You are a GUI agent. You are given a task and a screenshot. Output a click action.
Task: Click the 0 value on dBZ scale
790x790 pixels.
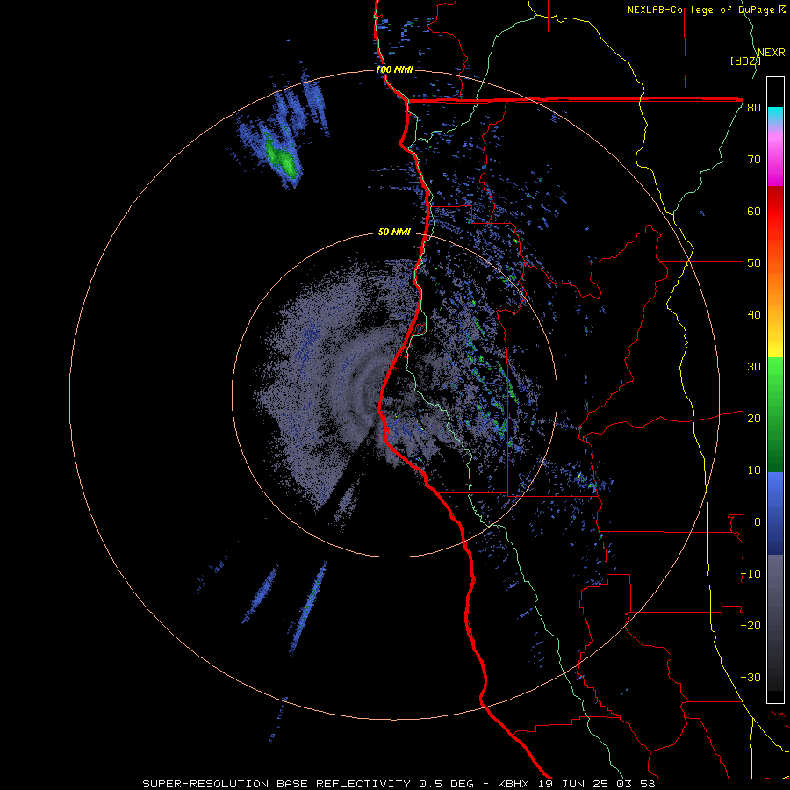tap(758, 522)
